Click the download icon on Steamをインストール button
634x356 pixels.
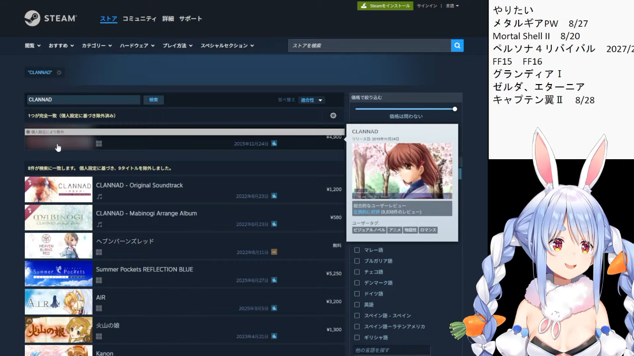pyautogui.click(x=364, y=6)
